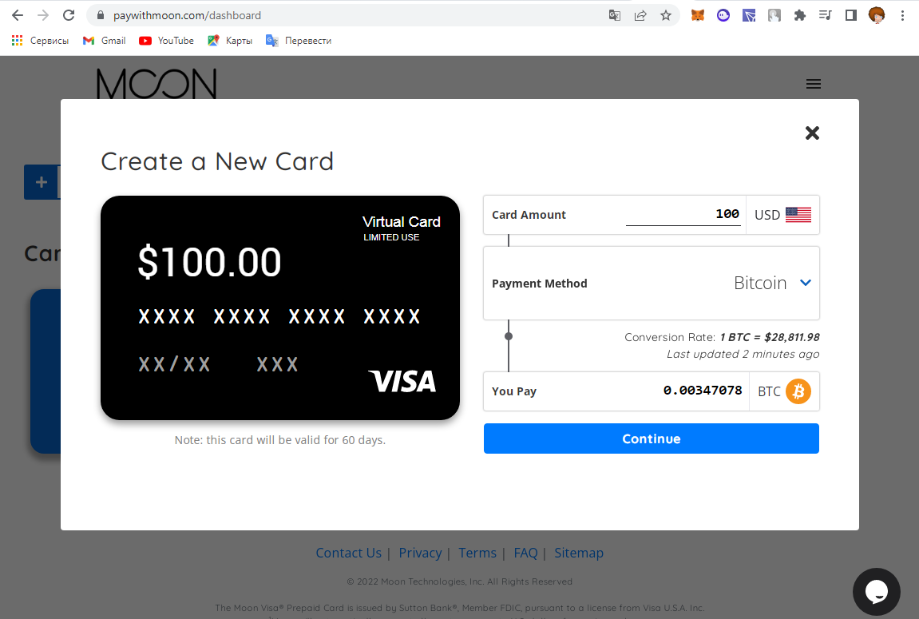Open the Gmail bookmark

click(x=105, y=41)
